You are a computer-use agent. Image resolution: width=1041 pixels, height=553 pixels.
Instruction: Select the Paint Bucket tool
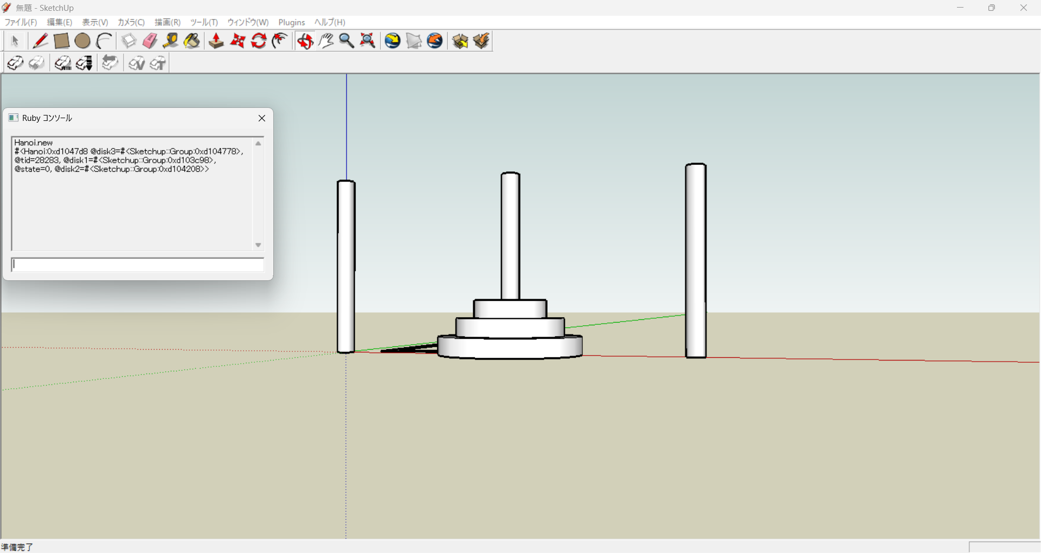pos(192,41)
